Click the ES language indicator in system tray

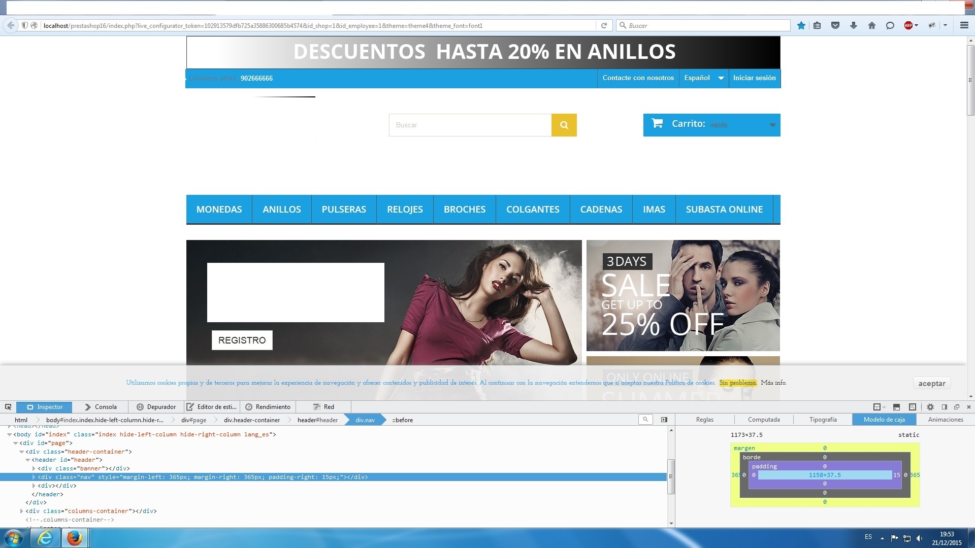868,537
